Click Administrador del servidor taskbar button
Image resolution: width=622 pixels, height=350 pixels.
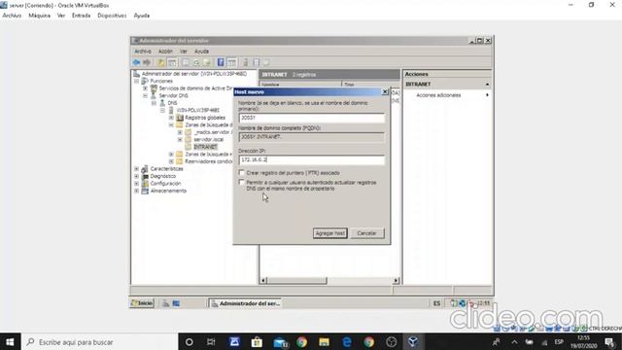[246, 303]
